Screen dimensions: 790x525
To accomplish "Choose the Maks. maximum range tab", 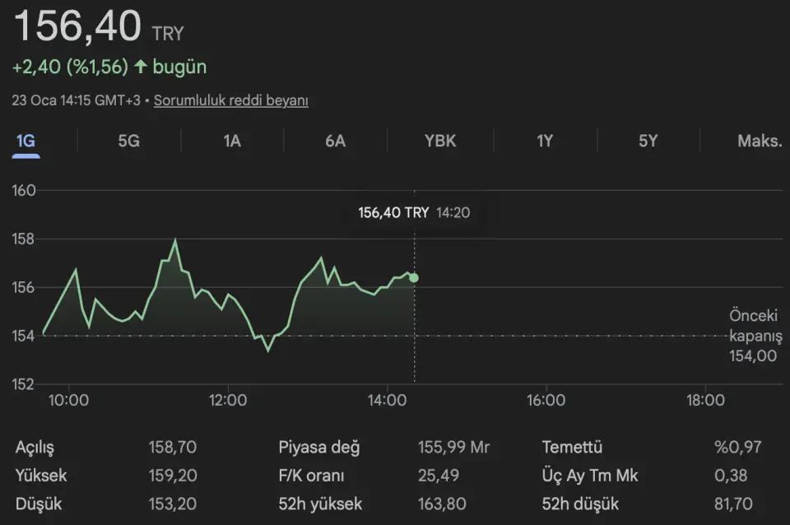I will (x=759, y=141).
